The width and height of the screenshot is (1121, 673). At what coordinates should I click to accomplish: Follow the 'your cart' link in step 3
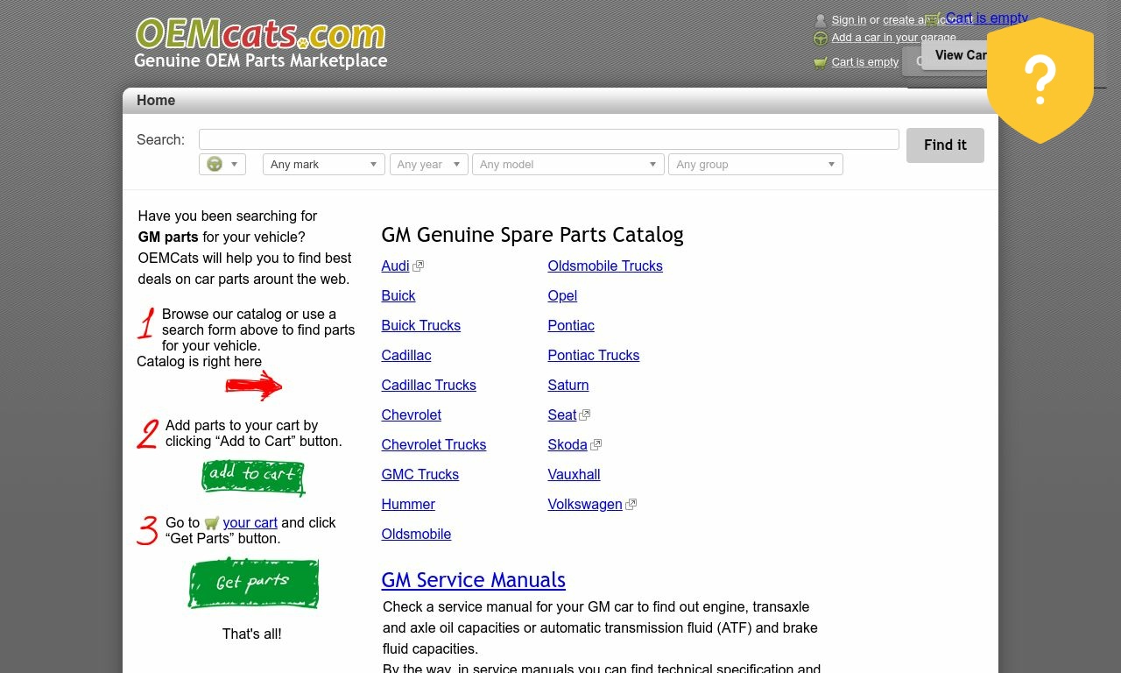pyautogui.click(x=250, y=523)
